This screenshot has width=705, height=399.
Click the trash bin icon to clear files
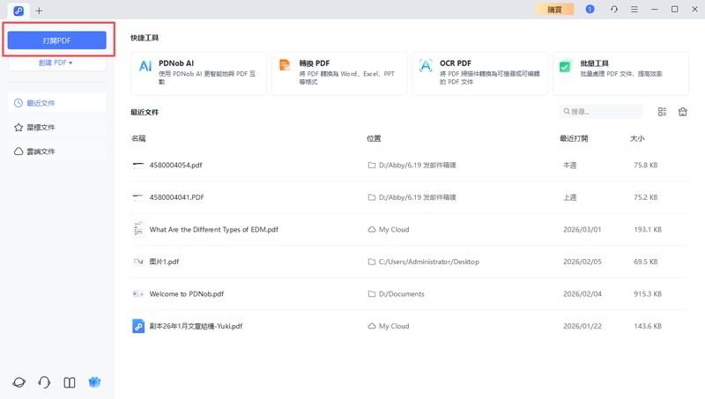tap(682, 112)
